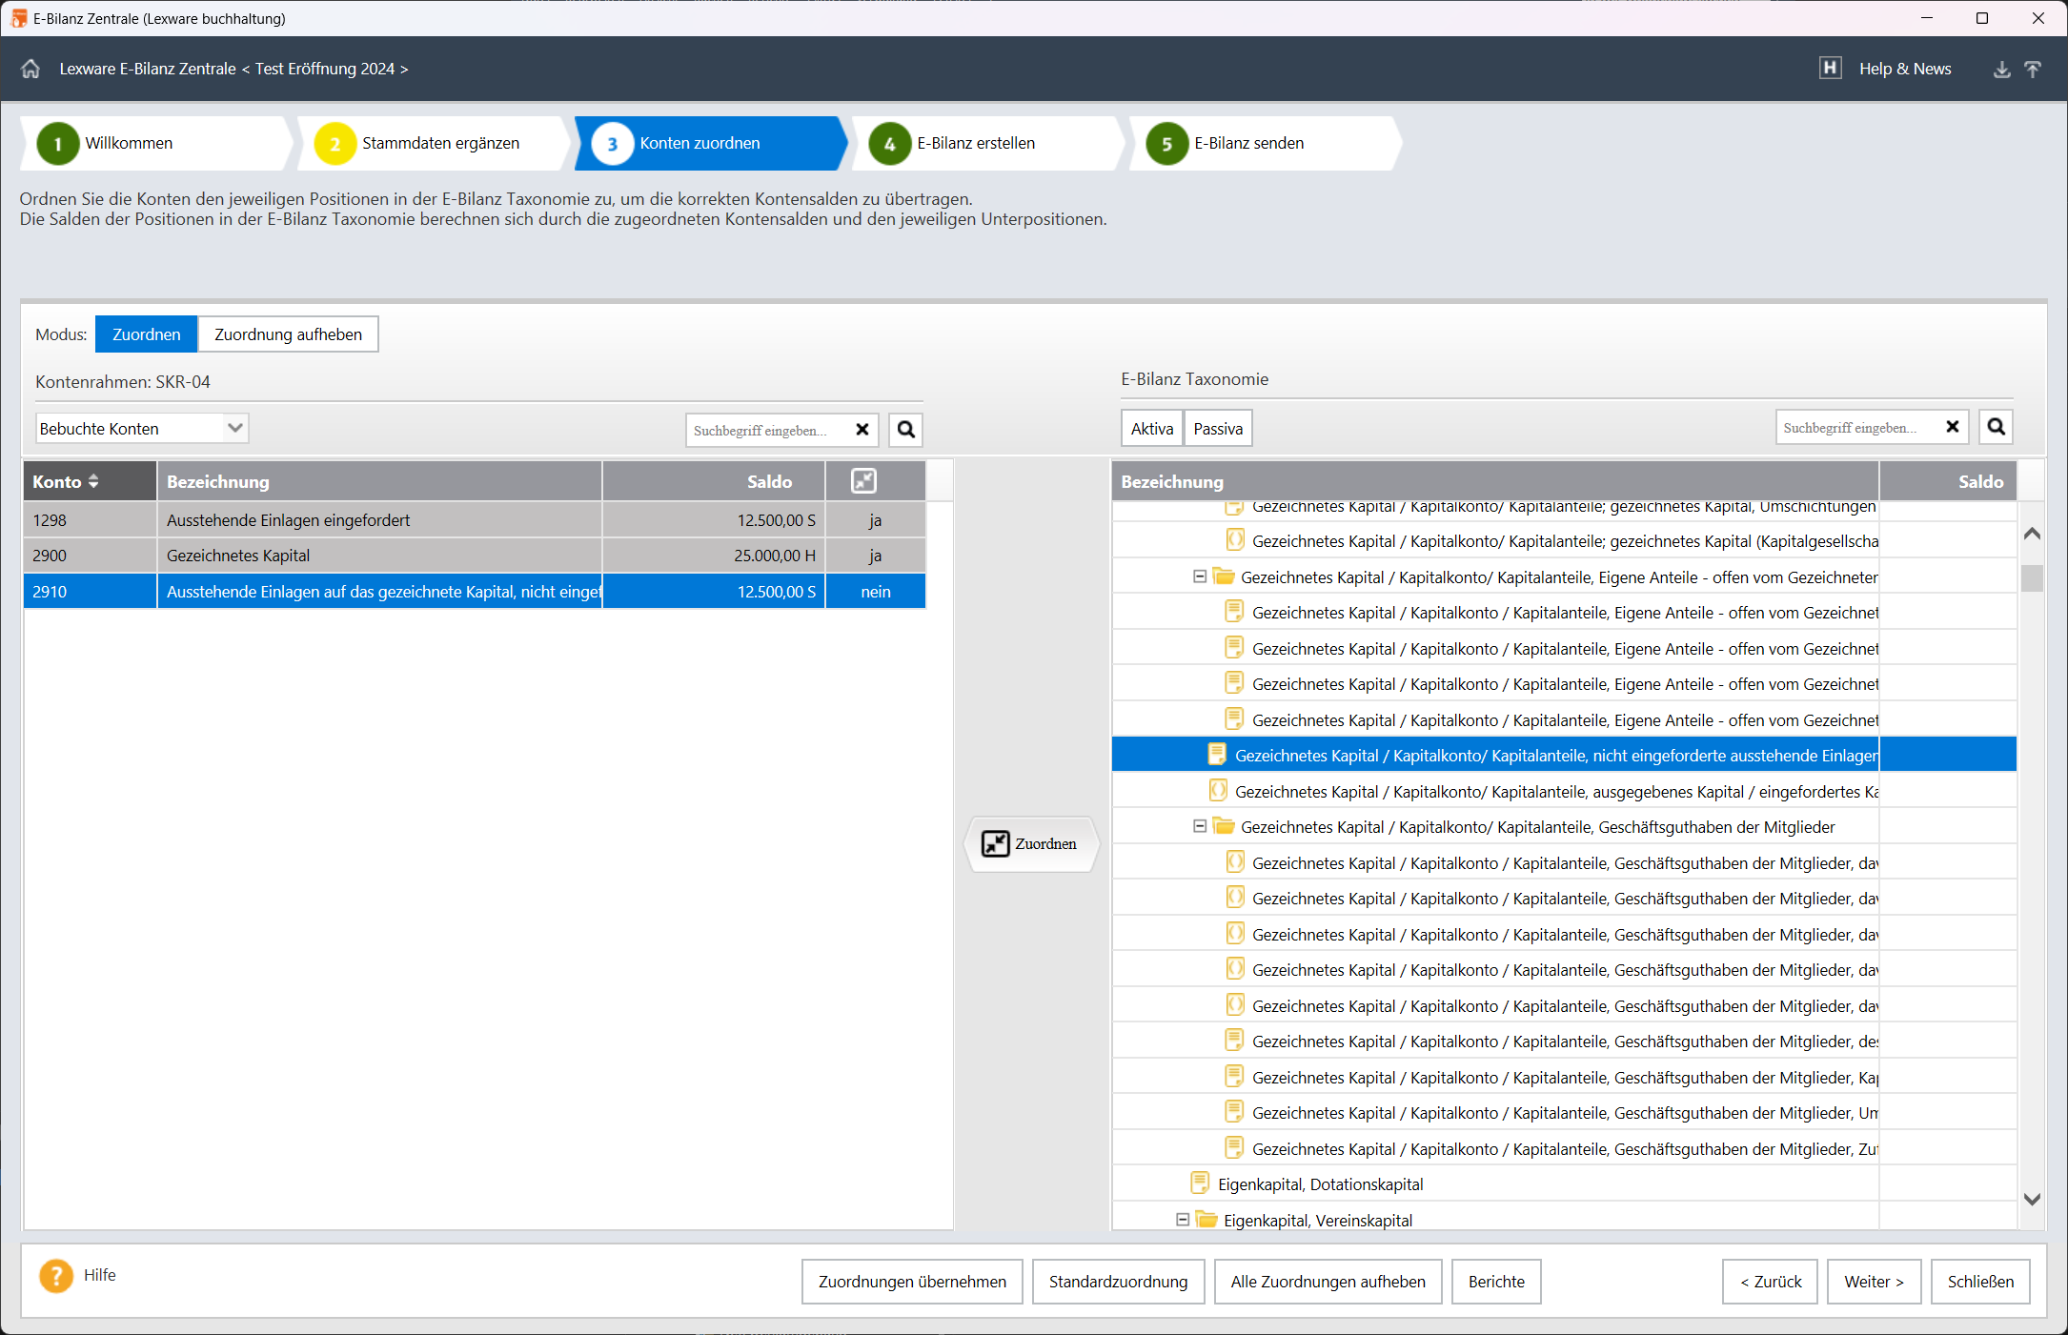Click folder icon of Geschäftsguthaben der Mitglieder
This screenshot has width=2068, height=1335.
tap(1224, 826)
